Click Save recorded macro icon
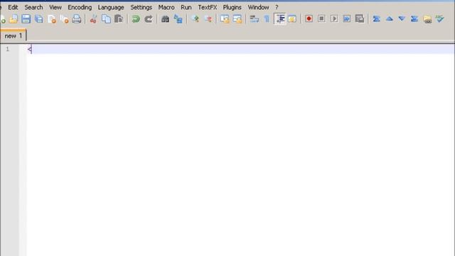 pyautogui.click(x=360, y=19)
